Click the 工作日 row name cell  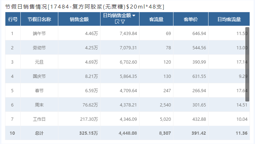point(39,119)
